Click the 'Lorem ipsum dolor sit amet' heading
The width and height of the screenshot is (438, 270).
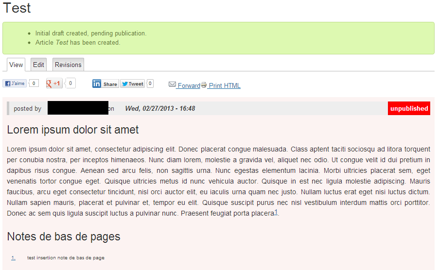point(73,130)
